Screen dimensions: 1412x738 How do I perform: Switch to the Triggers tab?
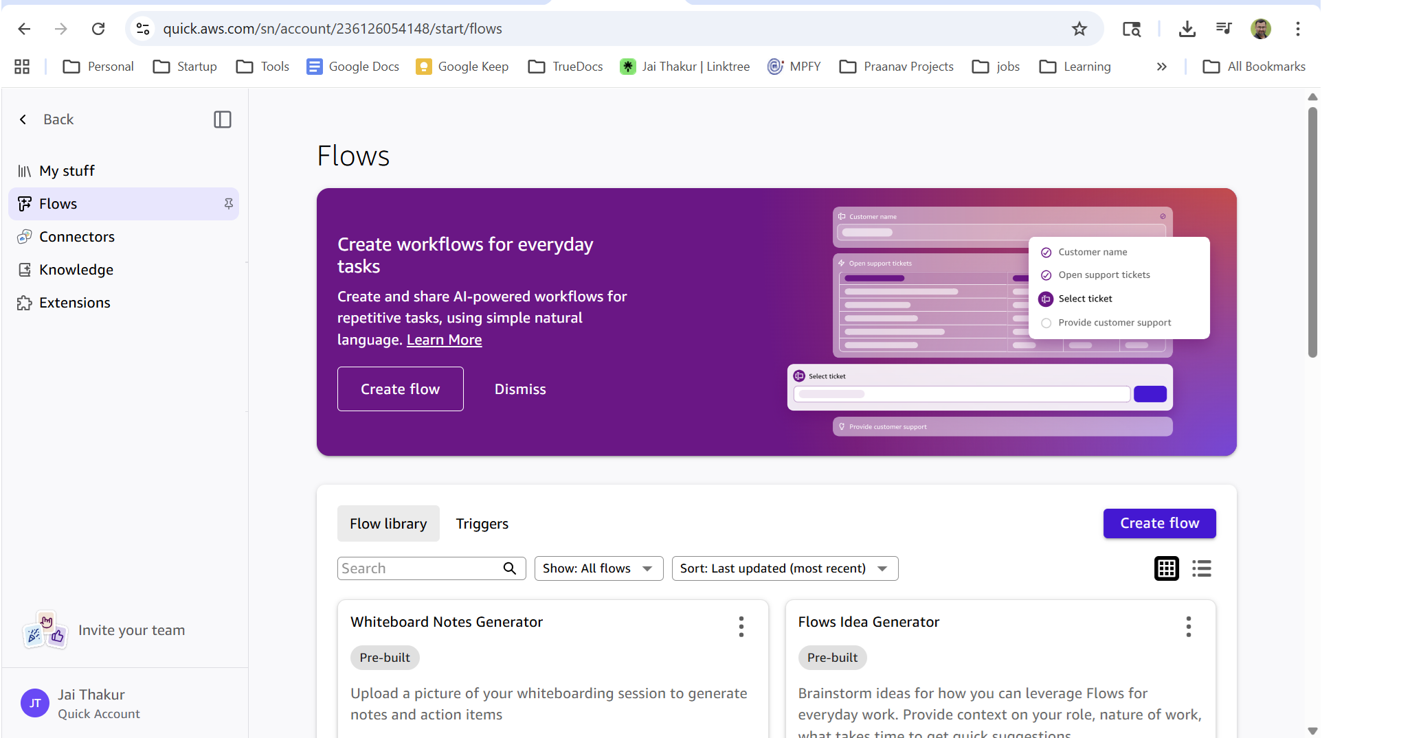tap(482, 524)
